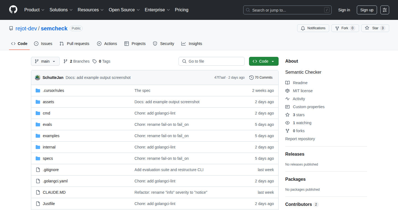Click the Sign up button
Viewport: 398px width, 210px height.
[x=367, y=10]
